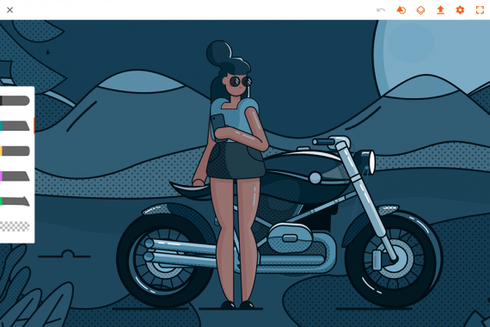The image size is (490, 327).
Task: Open the Layers panel icon
Action: click(x=420, y=10)
